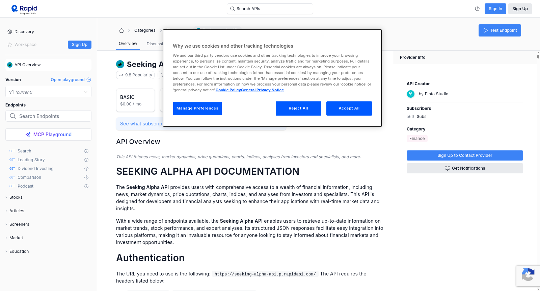
Task: Reject all cookies
Action: pyautogui.click(x=298, y=108)
